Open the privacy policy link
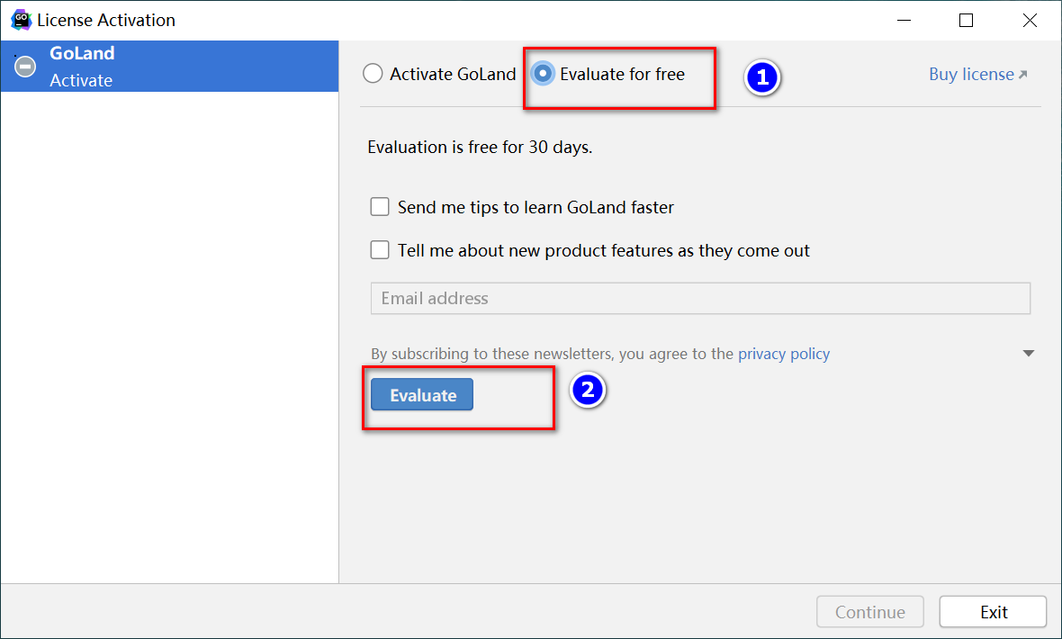Viewport: 1062px width, 639px height. pyautogui.click(x=784, y=354)
